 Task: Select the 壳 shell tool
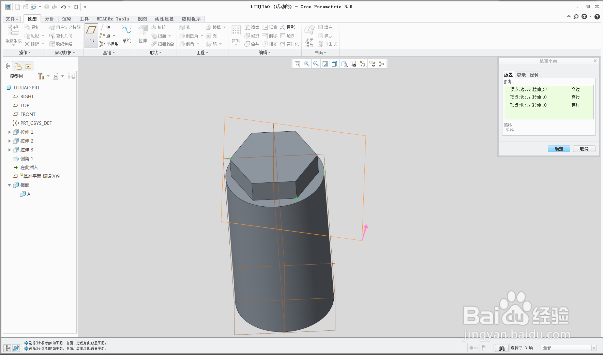pos(211,36)
